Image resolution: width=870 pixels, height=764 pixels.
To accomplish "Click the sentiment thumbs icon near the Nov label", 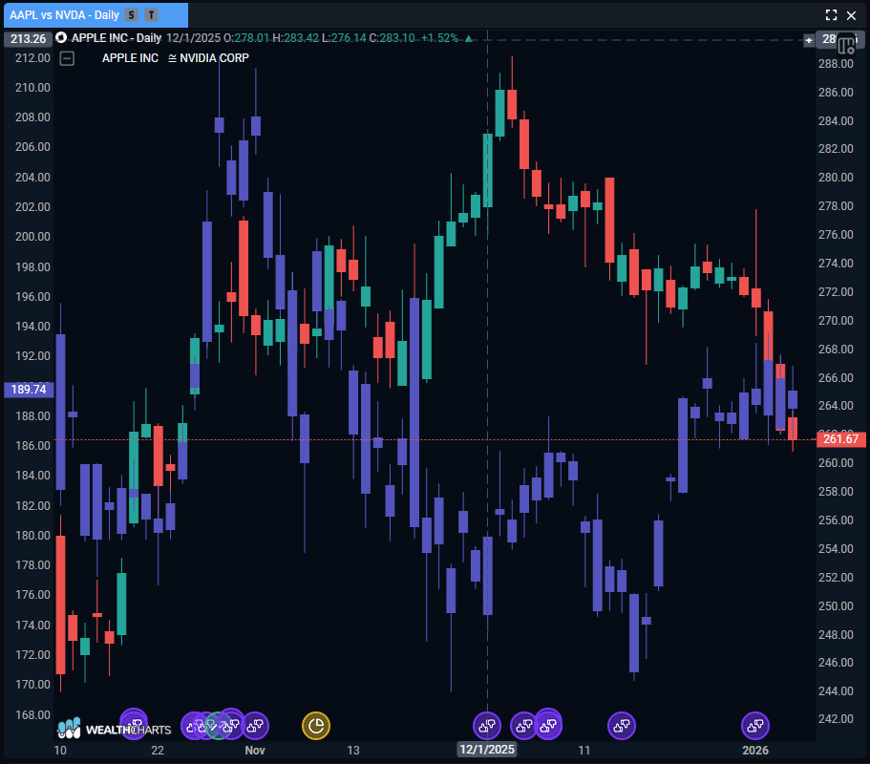I will tap(255, 726).
